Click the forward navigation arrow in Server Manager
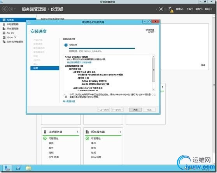Viewport: 217px width, 173px height. pyautogui.click(x=10, y=9)
